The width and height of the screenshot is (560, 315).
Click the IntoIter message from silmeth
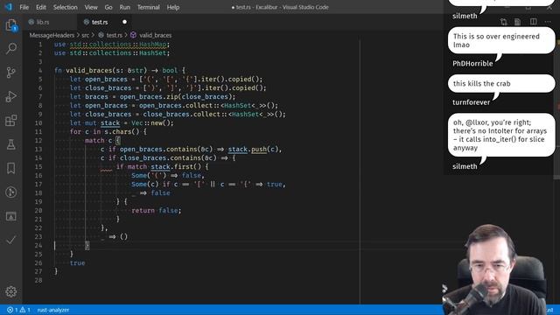pos(501,135)
